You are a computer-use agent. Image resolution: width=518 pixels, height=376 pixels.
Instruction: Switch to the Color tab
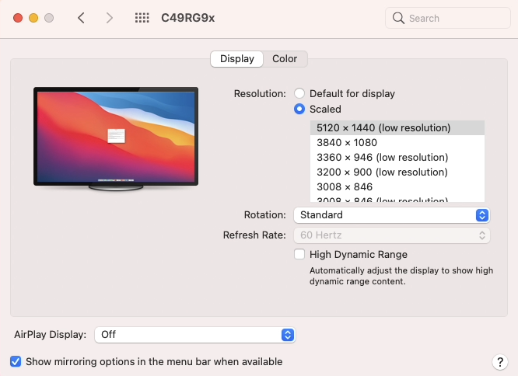coord(285,59)
